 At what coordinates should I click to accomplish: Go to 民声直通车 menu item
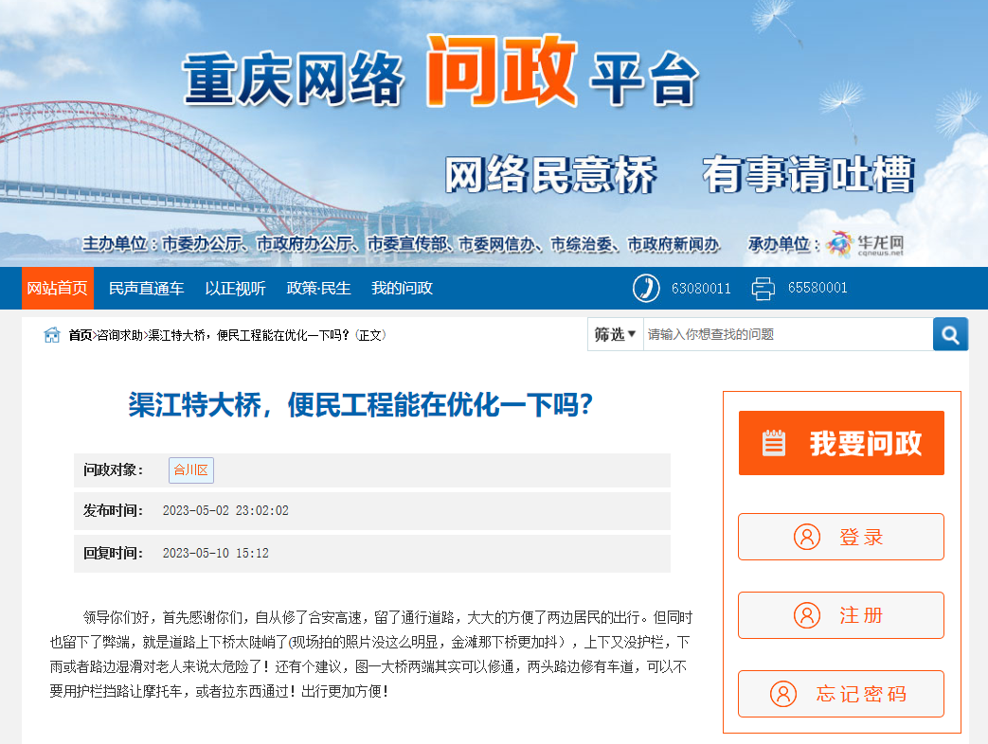click(146, 288)
